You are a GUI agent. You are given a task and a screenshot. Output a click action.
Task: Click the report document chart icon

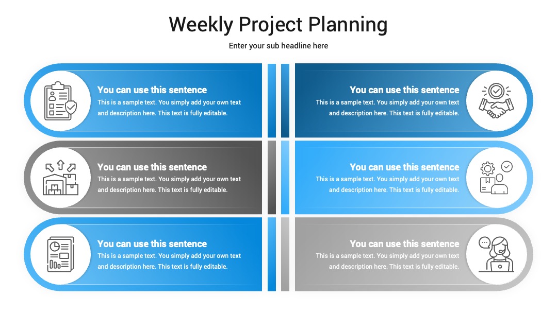[x=60, y=254]
